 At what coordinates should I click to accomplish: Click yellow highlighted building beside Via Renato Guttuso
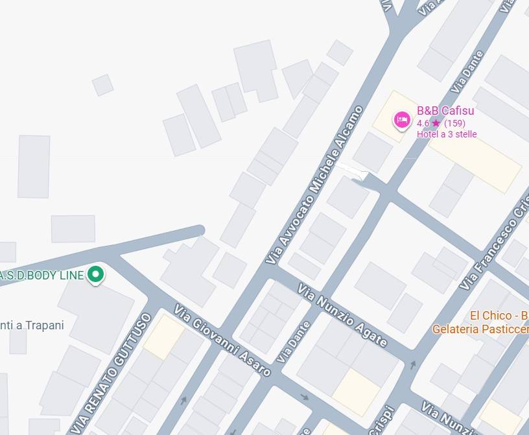pos(164,337)
